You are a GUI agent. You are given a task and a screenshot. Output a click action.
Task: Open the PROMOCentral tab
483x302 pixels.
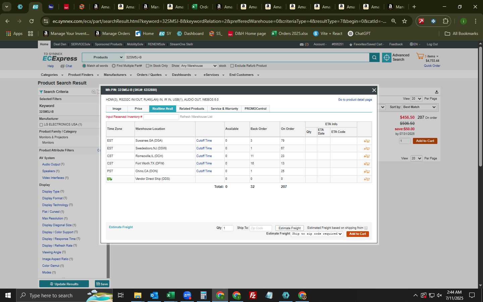[256, 109]
